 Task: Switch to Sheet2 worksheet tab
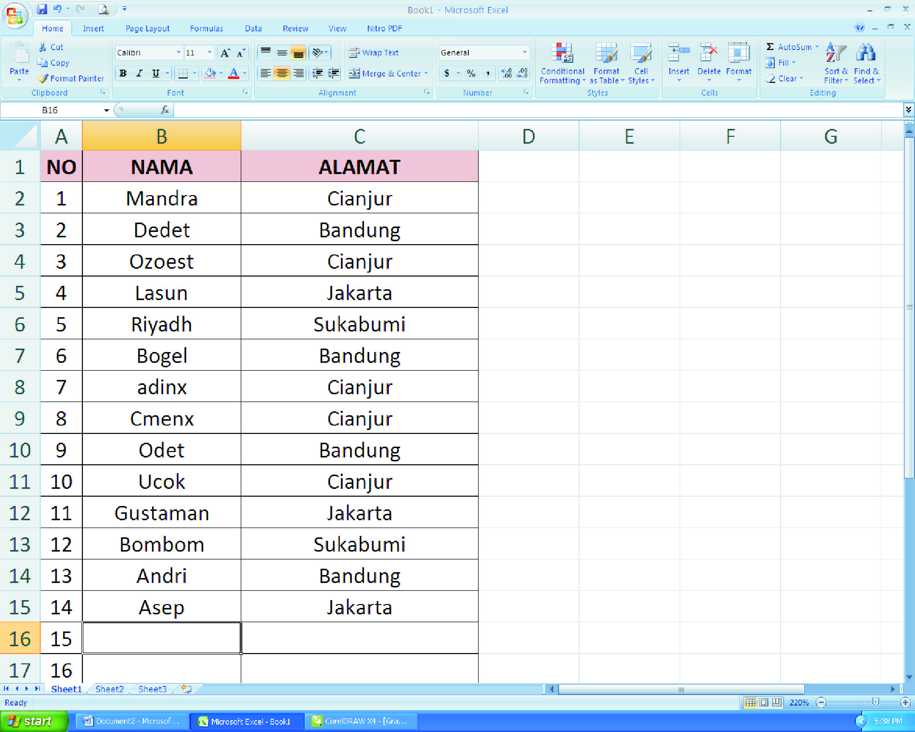[109, 689]
